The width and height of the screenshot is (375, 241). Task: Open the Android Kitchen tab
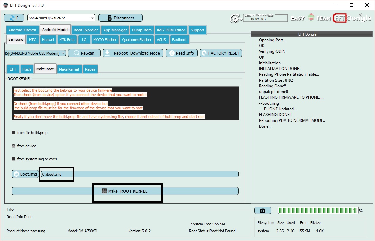pos(22,30)
